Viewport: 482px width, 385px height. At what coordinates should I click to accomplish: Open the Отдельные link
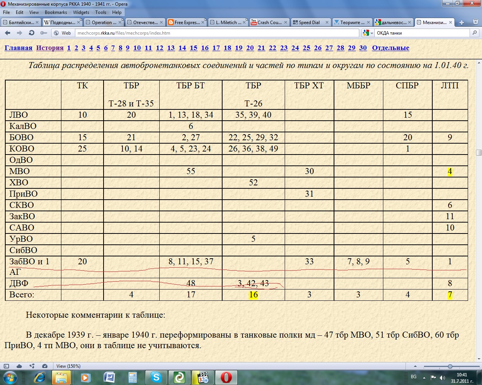[390, 48]
